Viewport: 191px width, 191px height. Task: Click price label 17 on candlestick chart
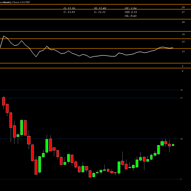pos(181,98)
